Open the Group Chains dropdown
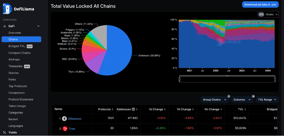Image resolution: width=284 pixels, height=136 pixels. (215, 100)
